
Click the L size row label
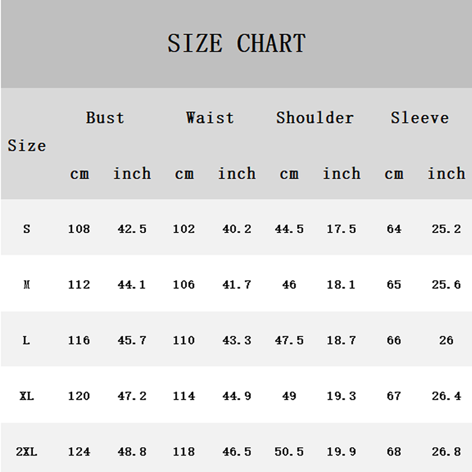(x=27, y=340)
